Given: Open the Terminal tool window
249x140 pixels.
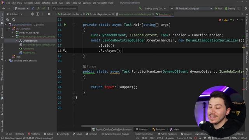Looking at the screenshot, I should pos(91,134).
